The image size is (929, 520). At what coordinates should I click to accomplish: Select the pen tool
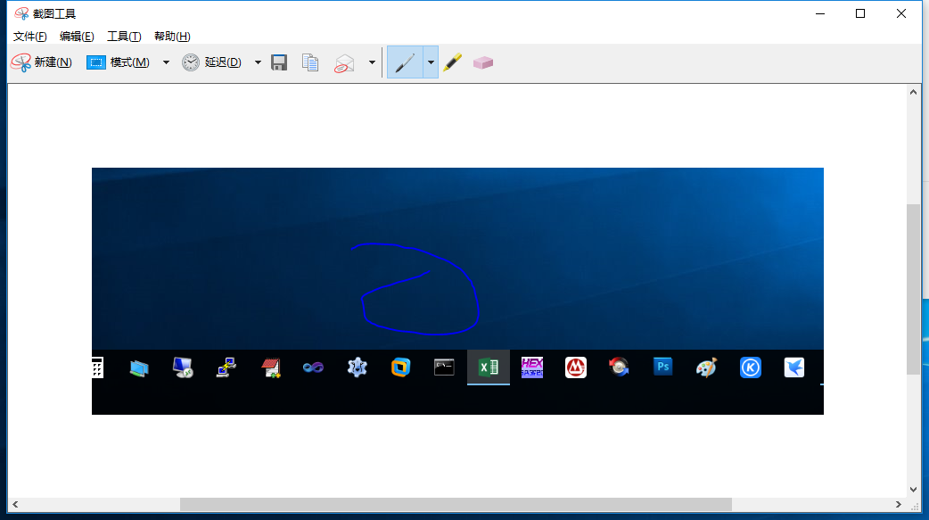[x=405, y=62]
